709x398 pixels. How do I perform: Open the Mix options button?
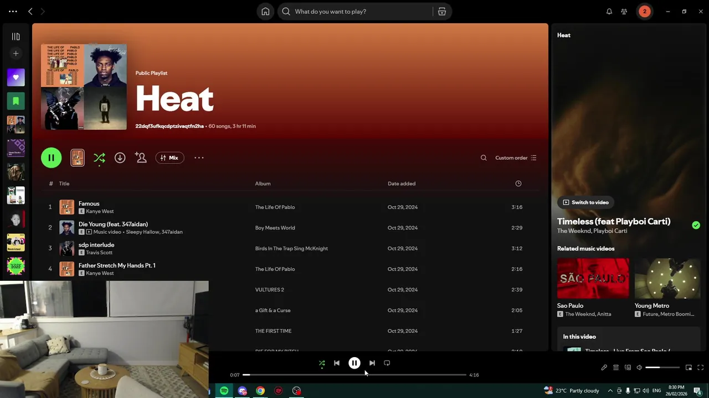tap(169, 158)
